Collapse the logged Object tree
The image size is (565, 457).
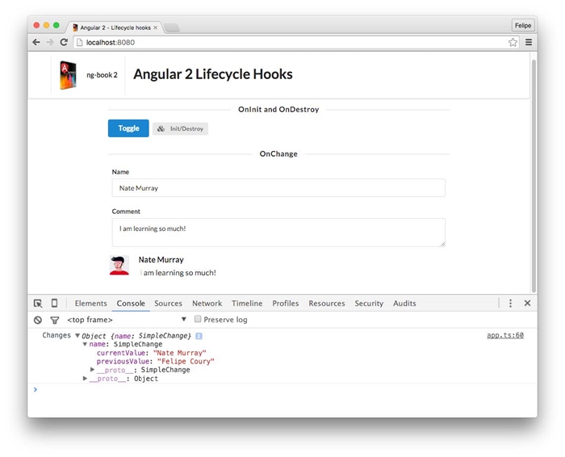77,336
